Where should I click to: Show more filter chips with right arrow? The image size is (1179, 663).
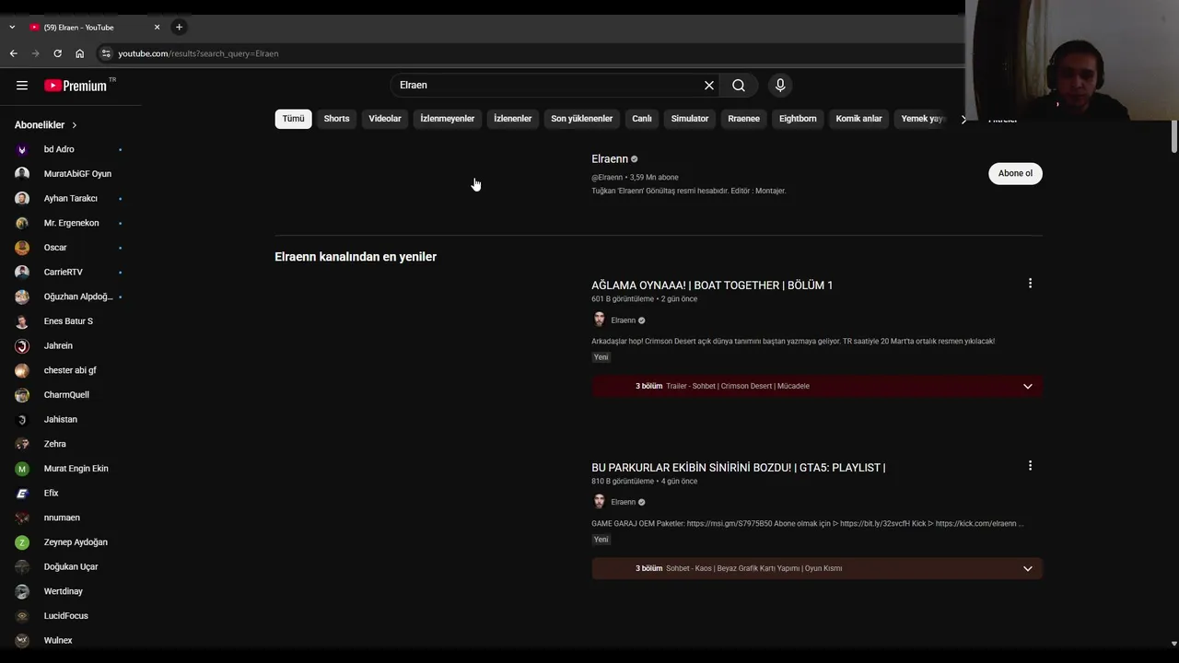coord(963,119)
